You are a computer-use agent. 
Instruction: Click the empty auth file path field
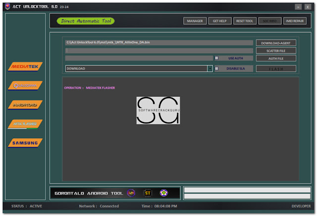click(x=139, y=58)
